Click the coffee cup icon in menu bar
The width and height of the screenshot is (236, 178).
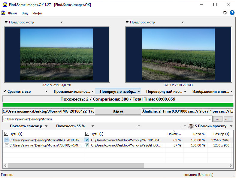point(225,13)
